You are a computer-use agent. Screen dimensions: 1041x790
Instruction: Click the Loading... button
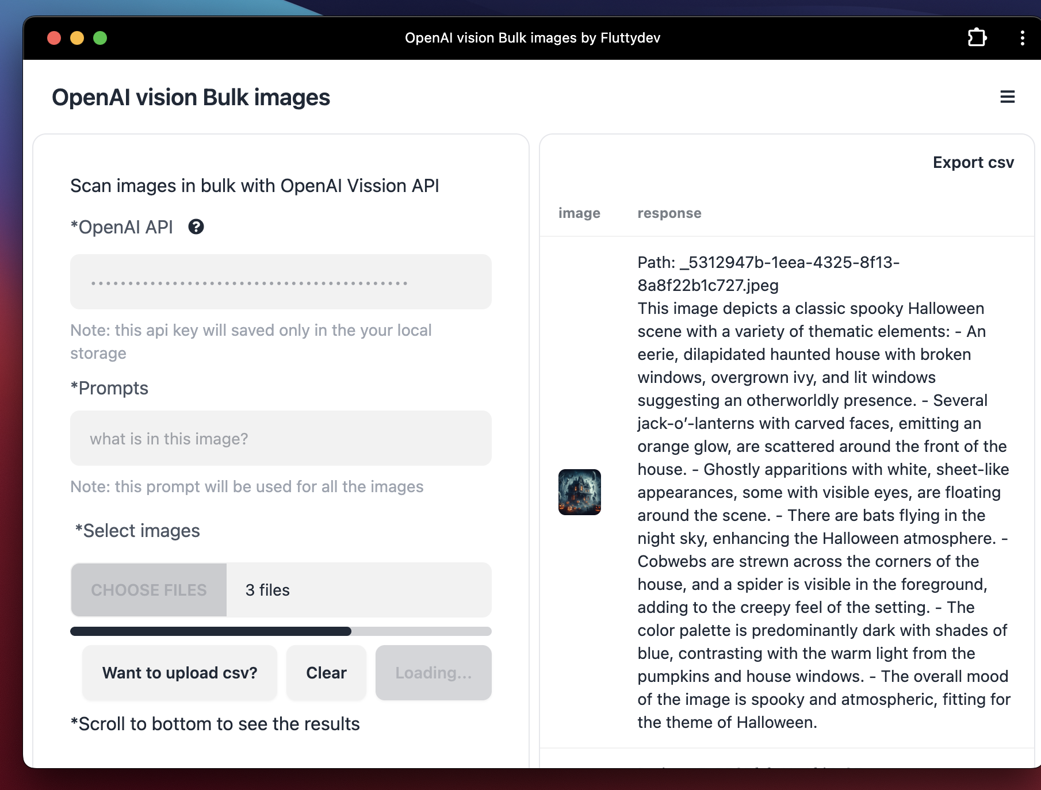[434, 673]
